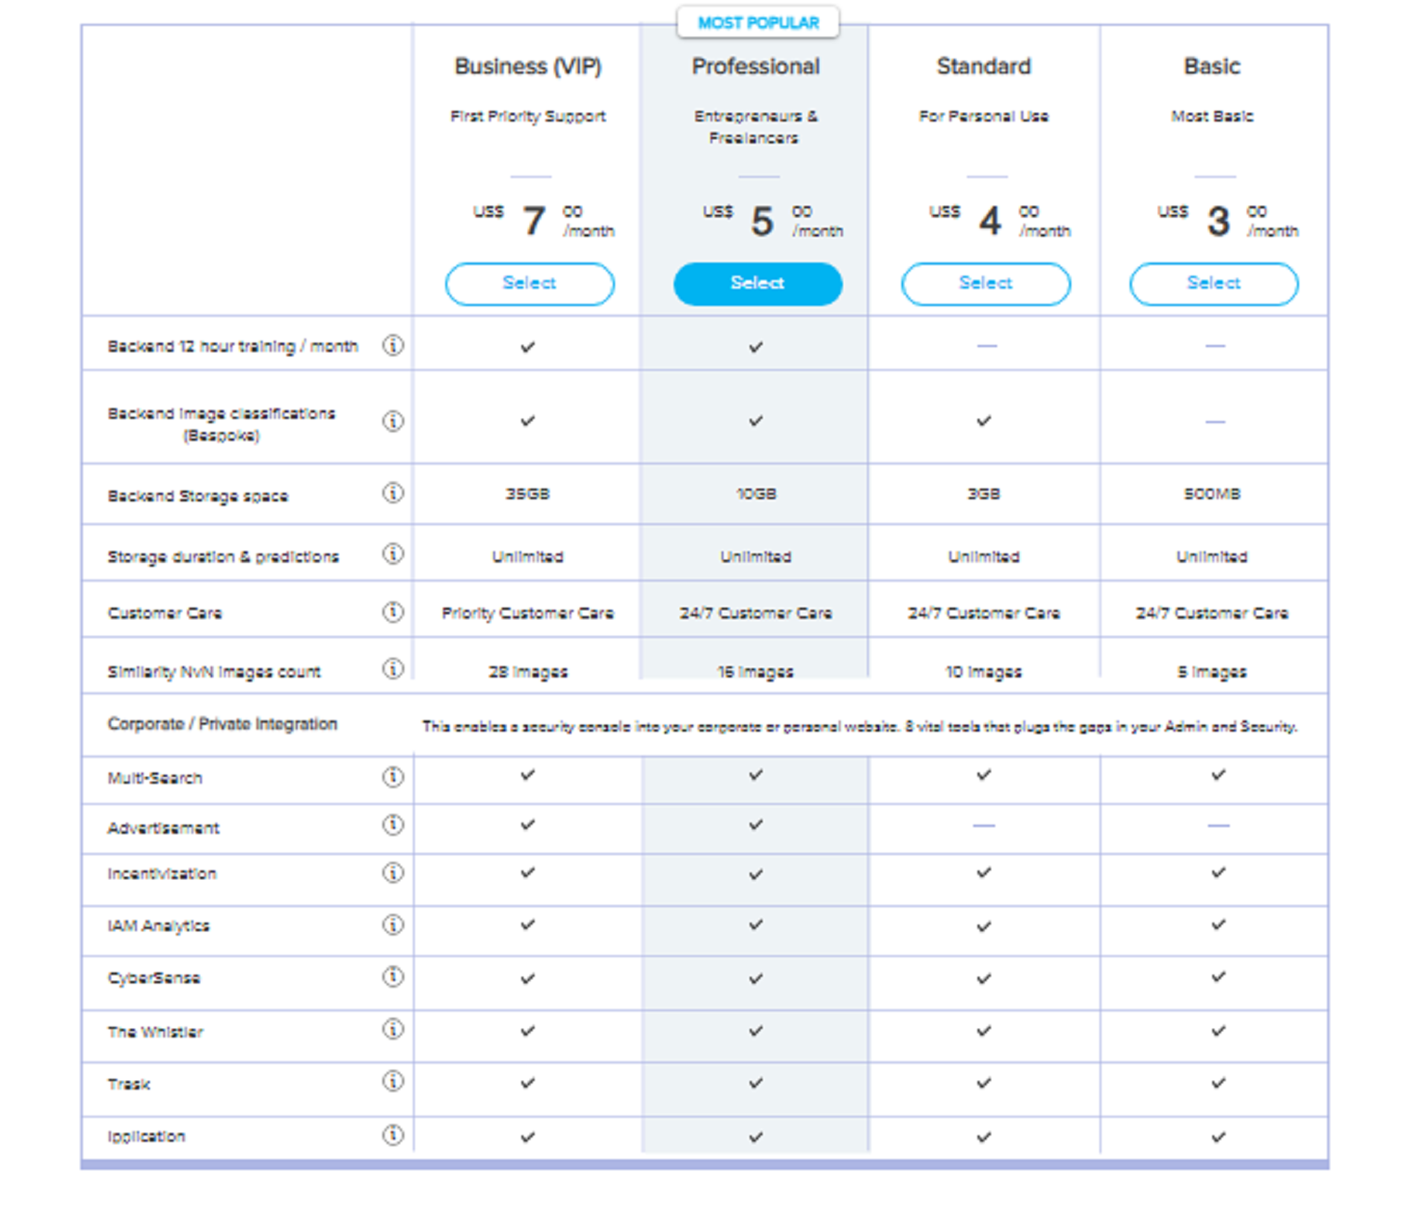The height and width of the screenshot is (1209, 1410).
Task: Click the Basic plan heading
Action: pyautogui.click(x=1212, y=67)
